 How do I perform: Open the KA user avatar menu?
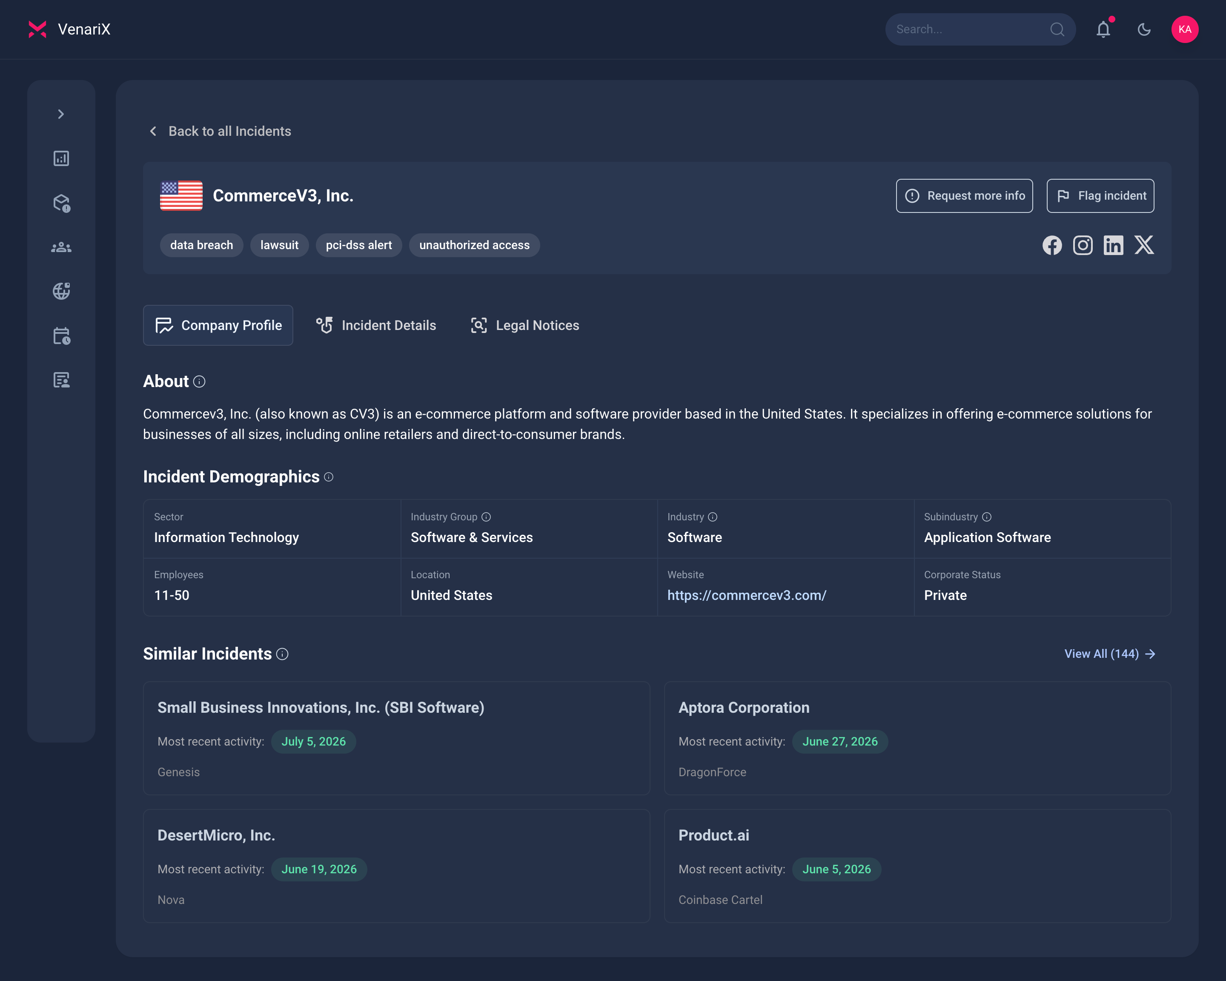(1185, 29)
